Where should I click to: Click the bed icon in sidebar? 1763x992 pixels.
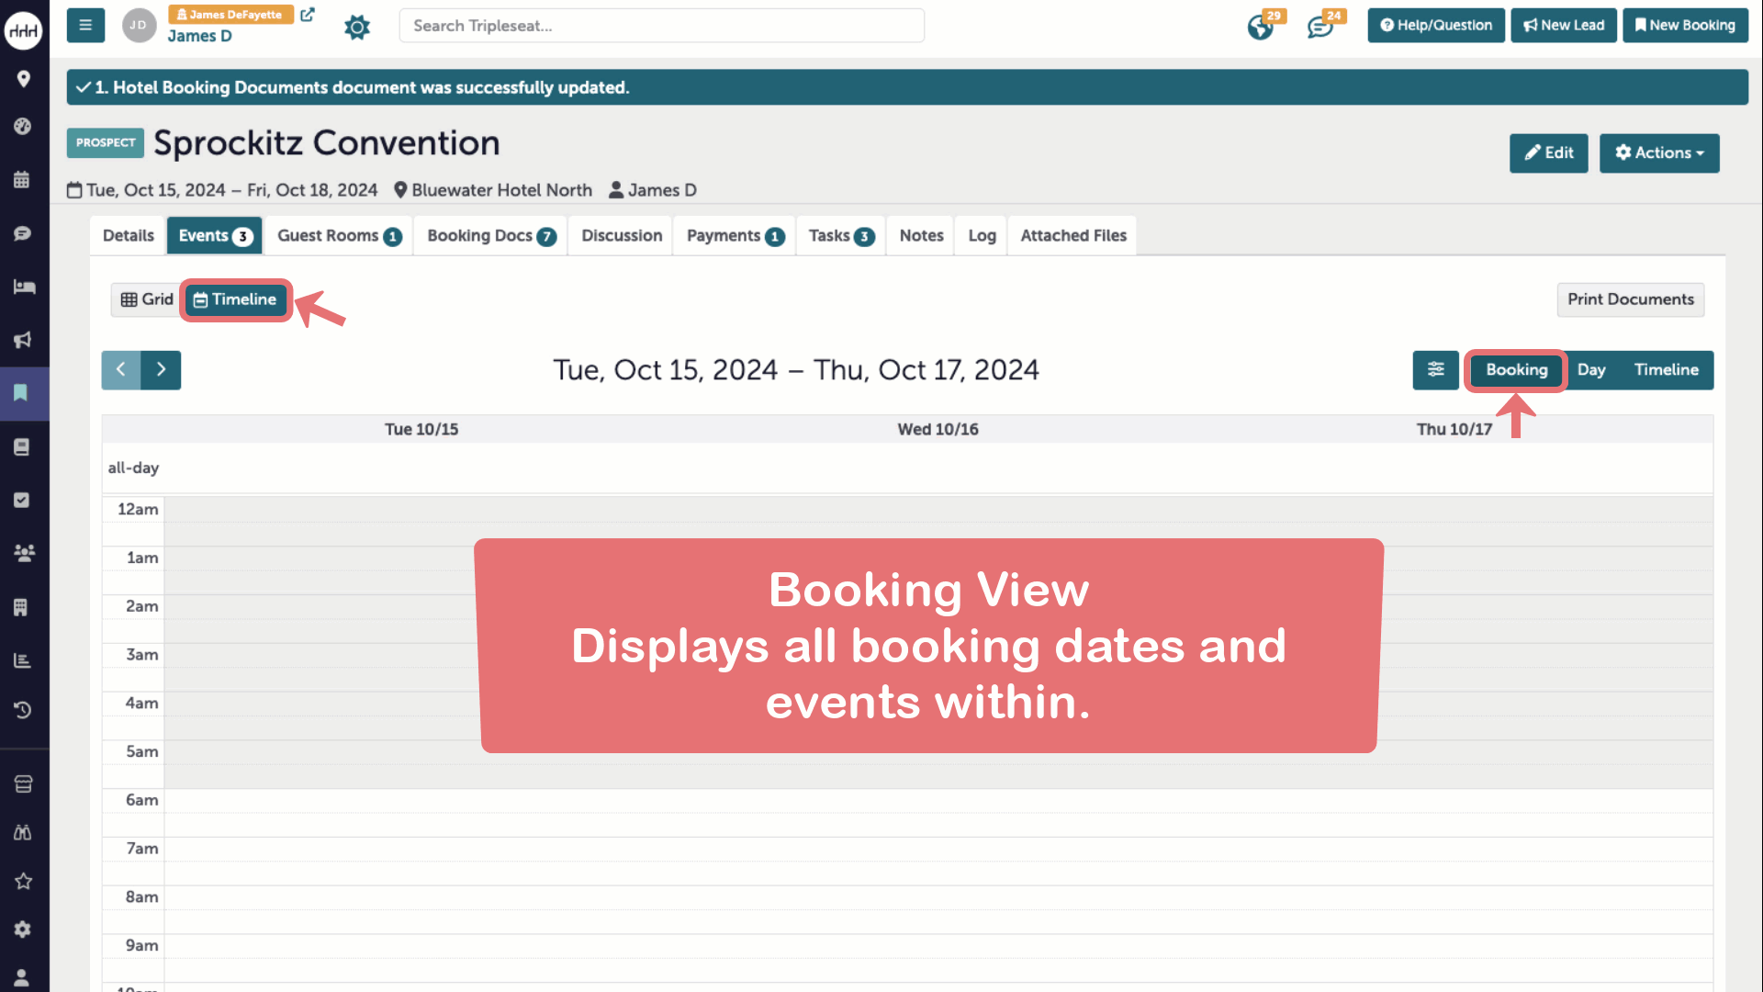[x=24, y=287]
